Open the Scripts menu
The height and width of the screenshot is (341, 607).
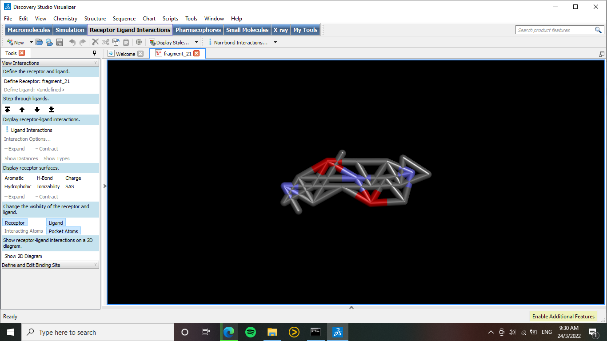coord(170,19)
